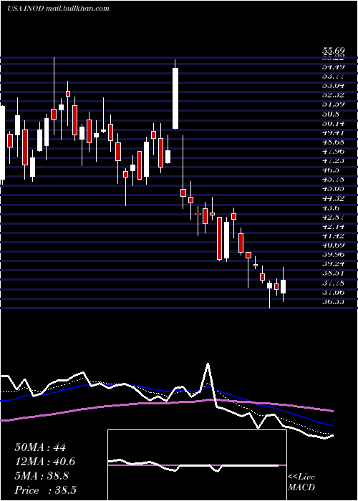This screenshot has height=501, width=358.
Task: Click the "12MA : 40.6" reading
Action: pos(47,462)
